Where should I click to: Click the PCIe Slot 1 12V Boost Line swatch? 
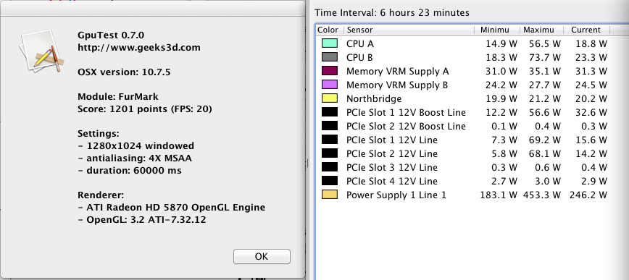(329, 112)
